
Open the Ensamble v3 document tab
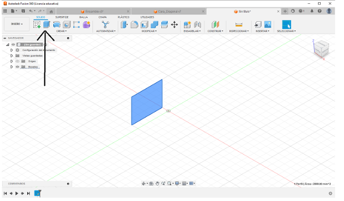coord(94,12)
